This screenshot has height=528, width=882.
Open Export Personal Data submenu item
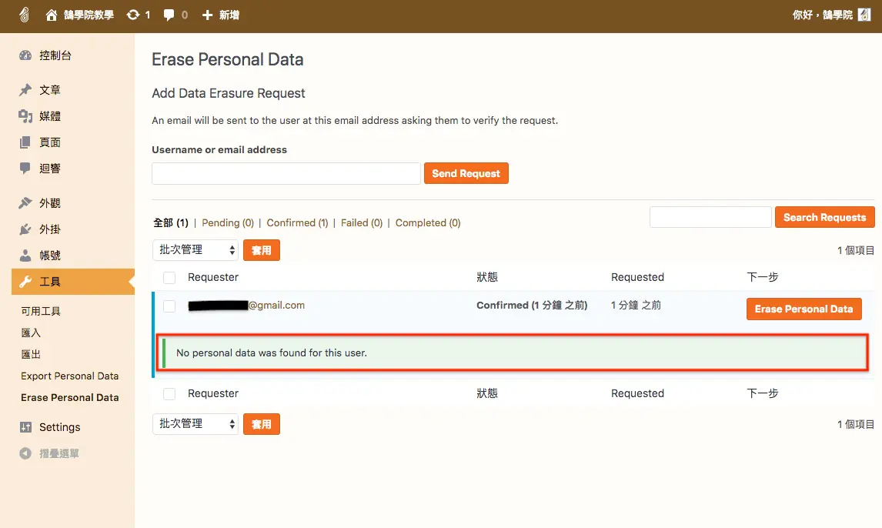click(x=70, y=376)
